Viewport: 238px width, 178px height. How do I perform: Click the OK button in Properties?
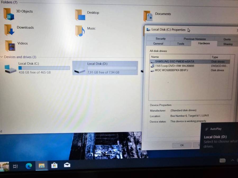(x=182, y=145)
